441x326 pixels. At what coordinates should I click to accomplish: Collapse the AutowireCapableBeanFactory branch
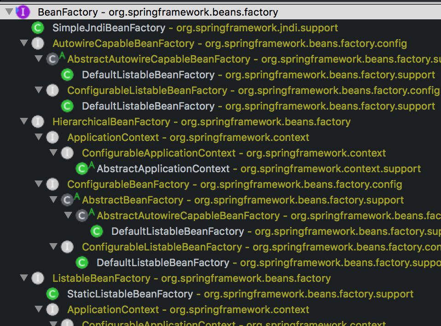(x=24, y=44)
